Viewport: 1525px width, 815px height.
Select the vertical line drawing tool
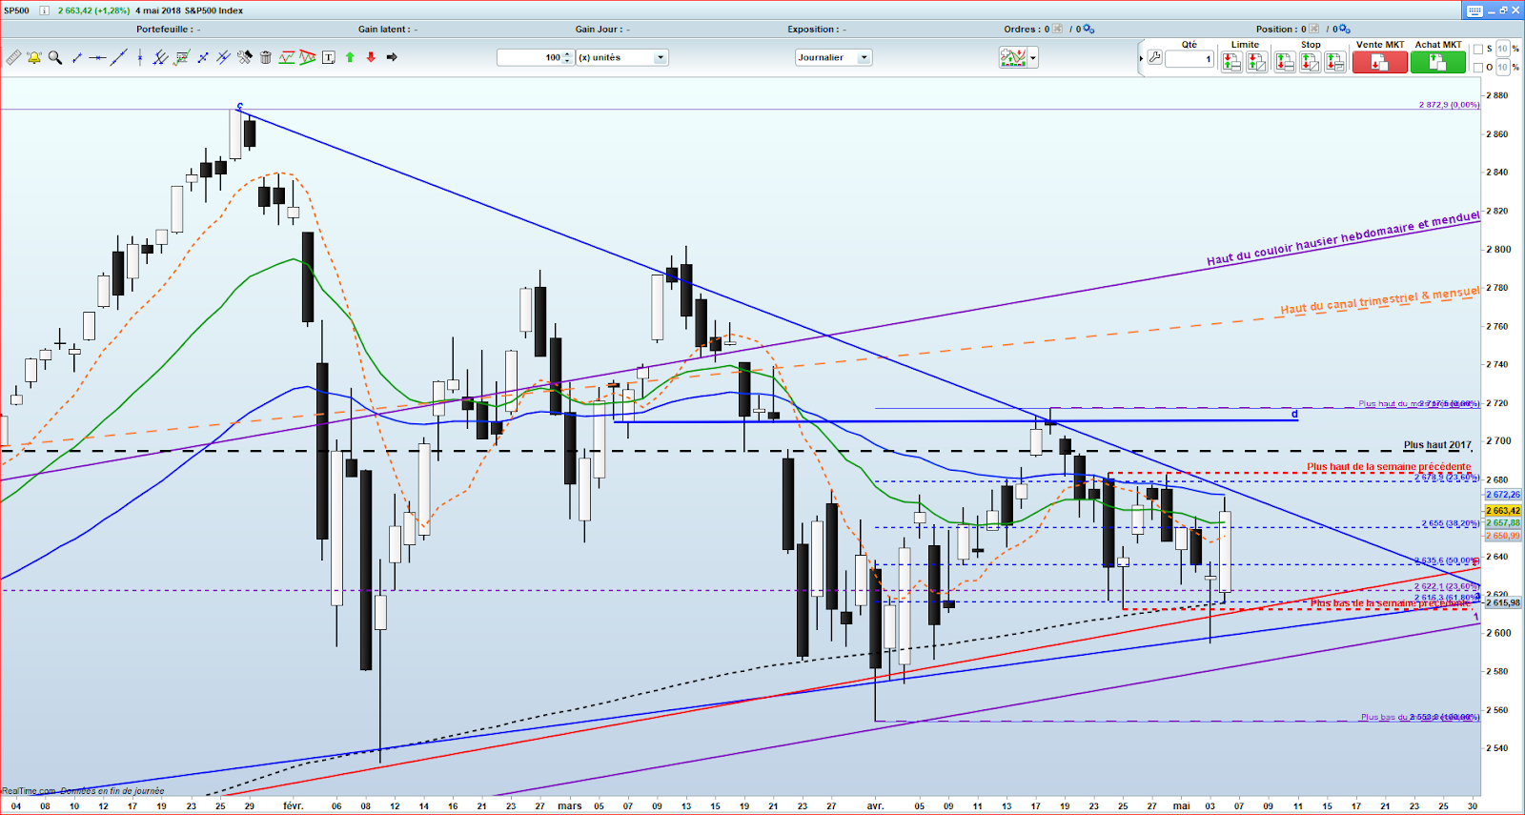click(x=140, y=58)
